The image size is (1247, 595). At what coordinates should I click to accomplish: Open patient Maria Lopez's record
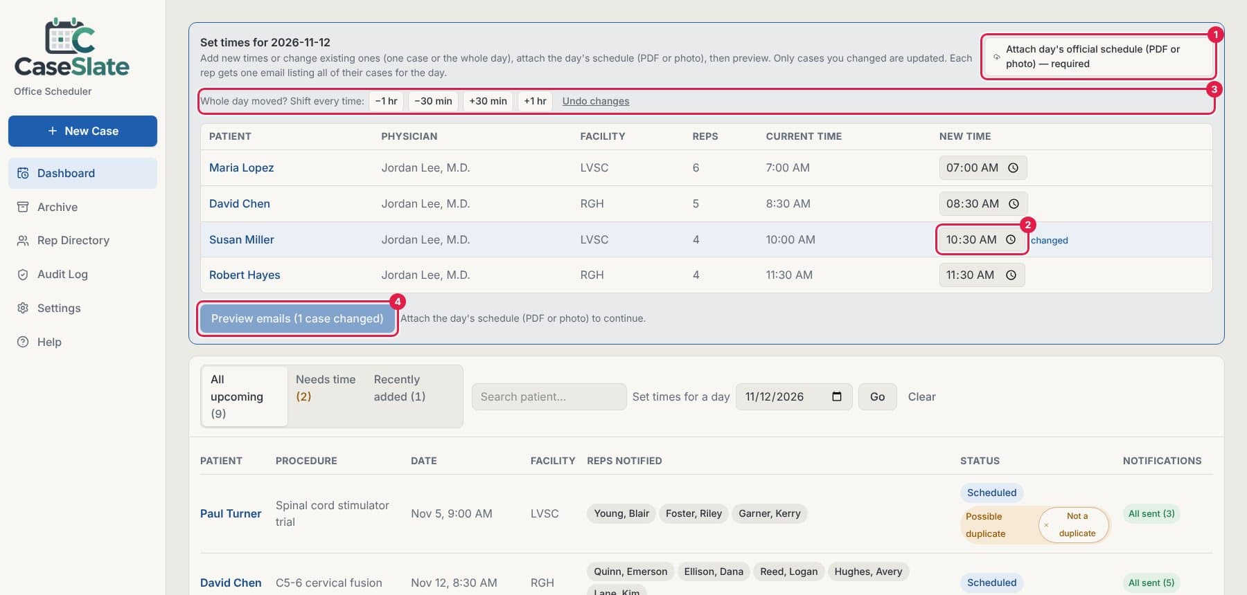(x=241, y=167)
